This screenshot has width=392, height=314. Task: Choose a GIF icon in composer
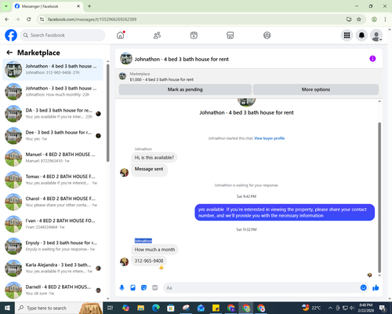coord(155,287)
